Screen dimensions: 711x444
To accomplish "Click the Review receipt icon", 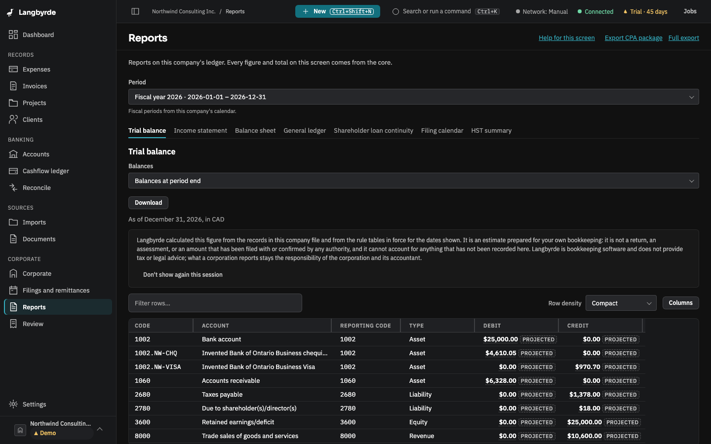I will pyautogui.click(x=13, y=324).
